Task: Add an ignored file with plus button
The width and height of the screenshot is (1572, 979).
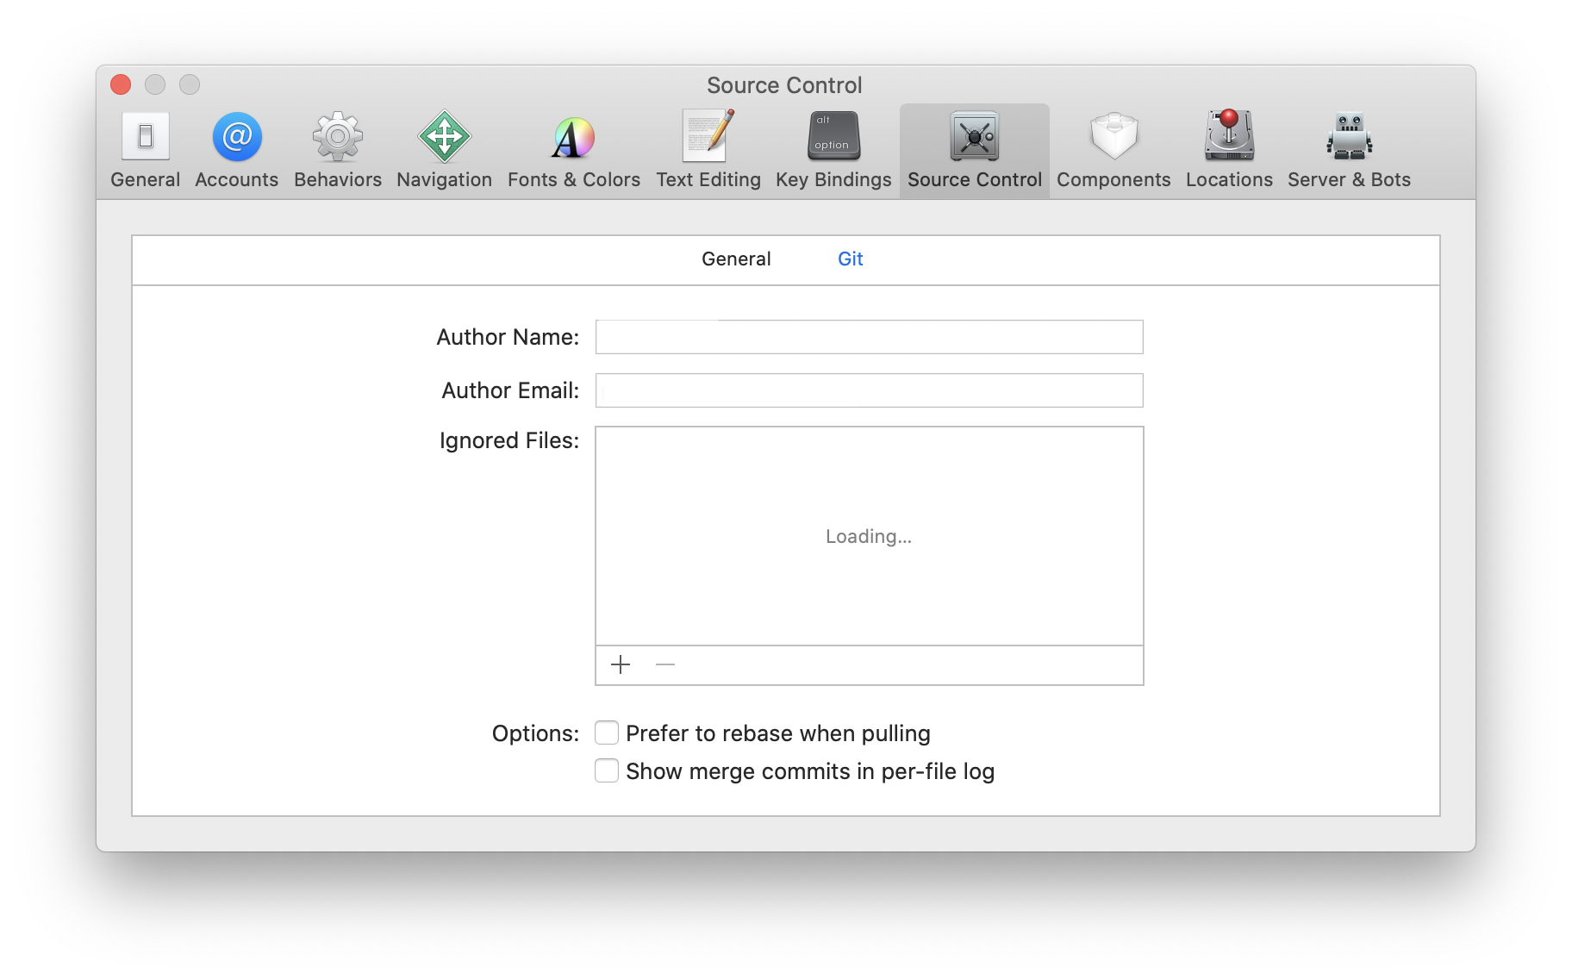Action: pos(621,664)
